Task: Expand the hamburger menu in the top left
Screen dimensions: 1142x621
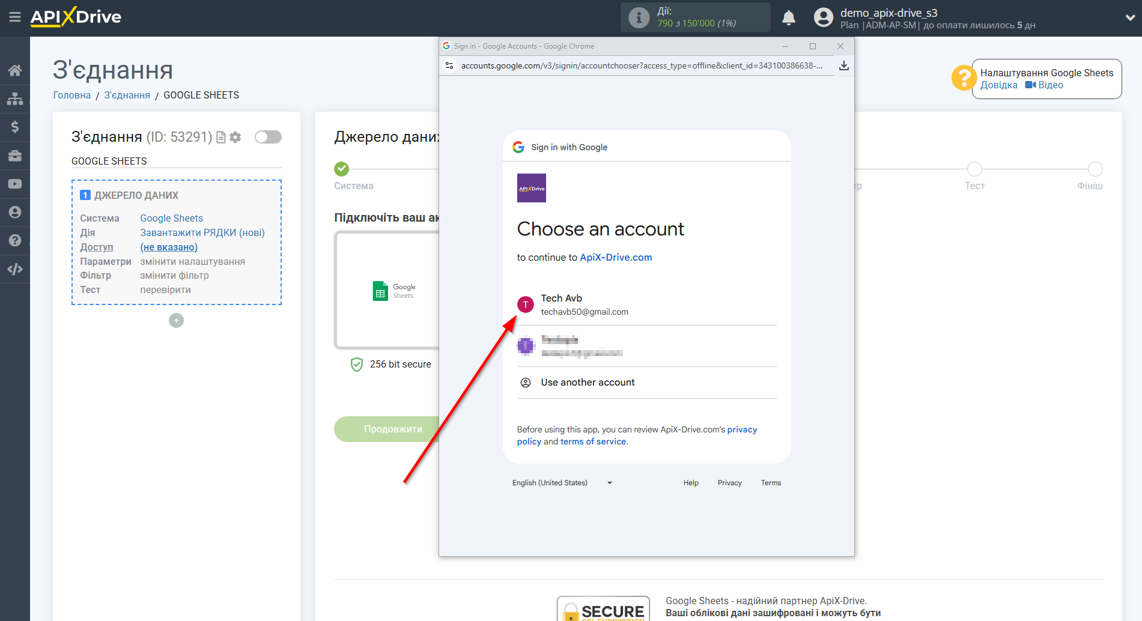Action: click(15, 17)
